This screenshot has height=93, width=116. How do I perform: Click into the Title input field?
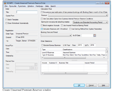point(27,12)
